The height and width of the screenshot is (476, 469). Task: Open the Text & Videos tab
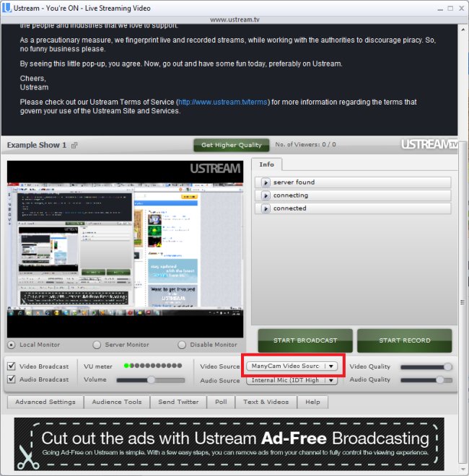click(x=266, y=402)
